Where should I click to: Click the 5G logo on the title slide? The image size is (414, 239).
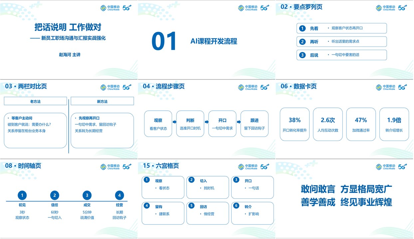click(x=127, y=8)
